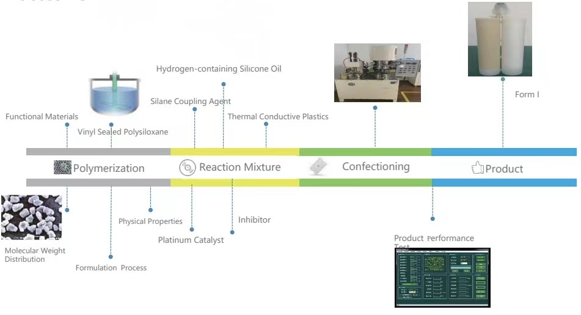This screenshot has width=581, height=315.
Task: Click the Platinum Catalyst label
Action: pyautogui.click(x=191, y=240)
